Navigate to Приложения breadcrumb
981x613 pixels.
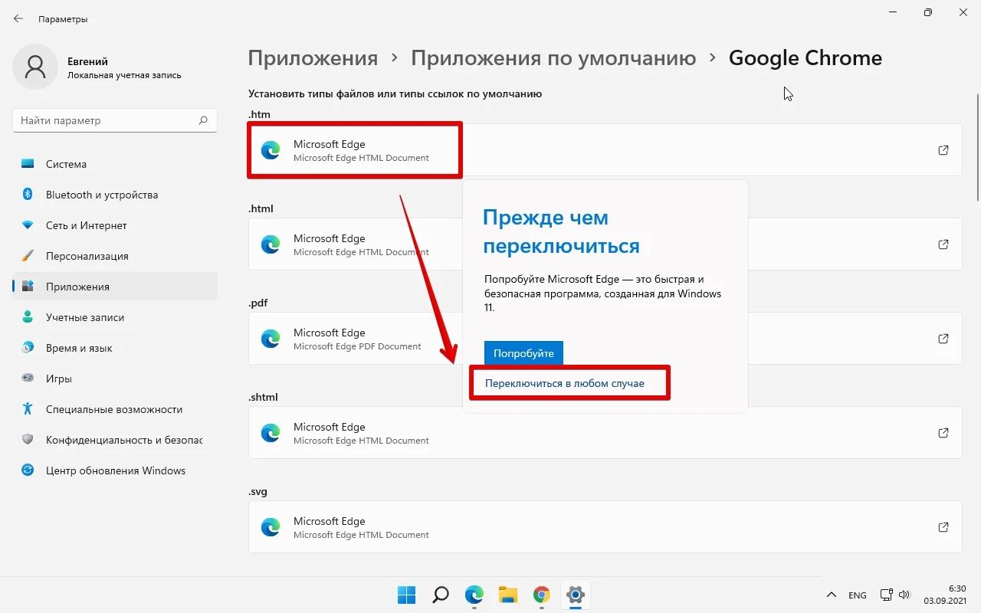313,58
